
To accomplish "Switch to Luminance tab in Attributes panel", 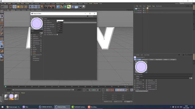I will point(144,60).
